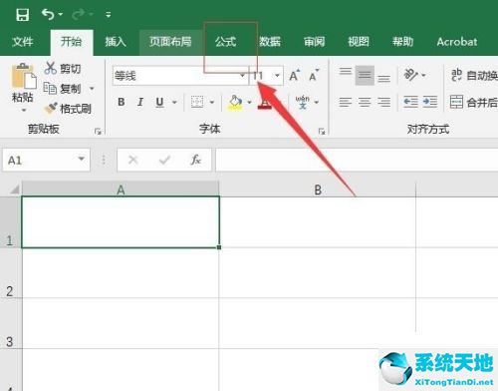
Task: Expand the fill color dropdown arrow
Action: coord(249,102)
